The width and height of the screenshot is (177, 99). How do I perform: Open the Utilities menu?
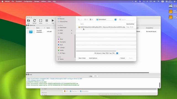click(43, 1)
